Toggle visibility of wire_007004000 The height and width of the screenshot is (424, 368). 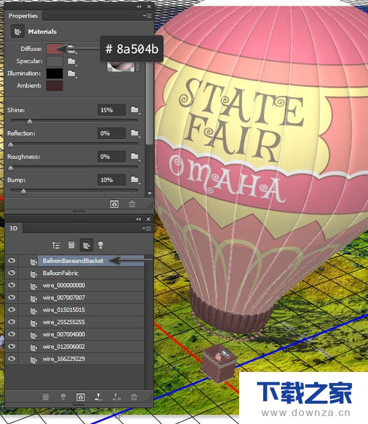pos(12,334)
